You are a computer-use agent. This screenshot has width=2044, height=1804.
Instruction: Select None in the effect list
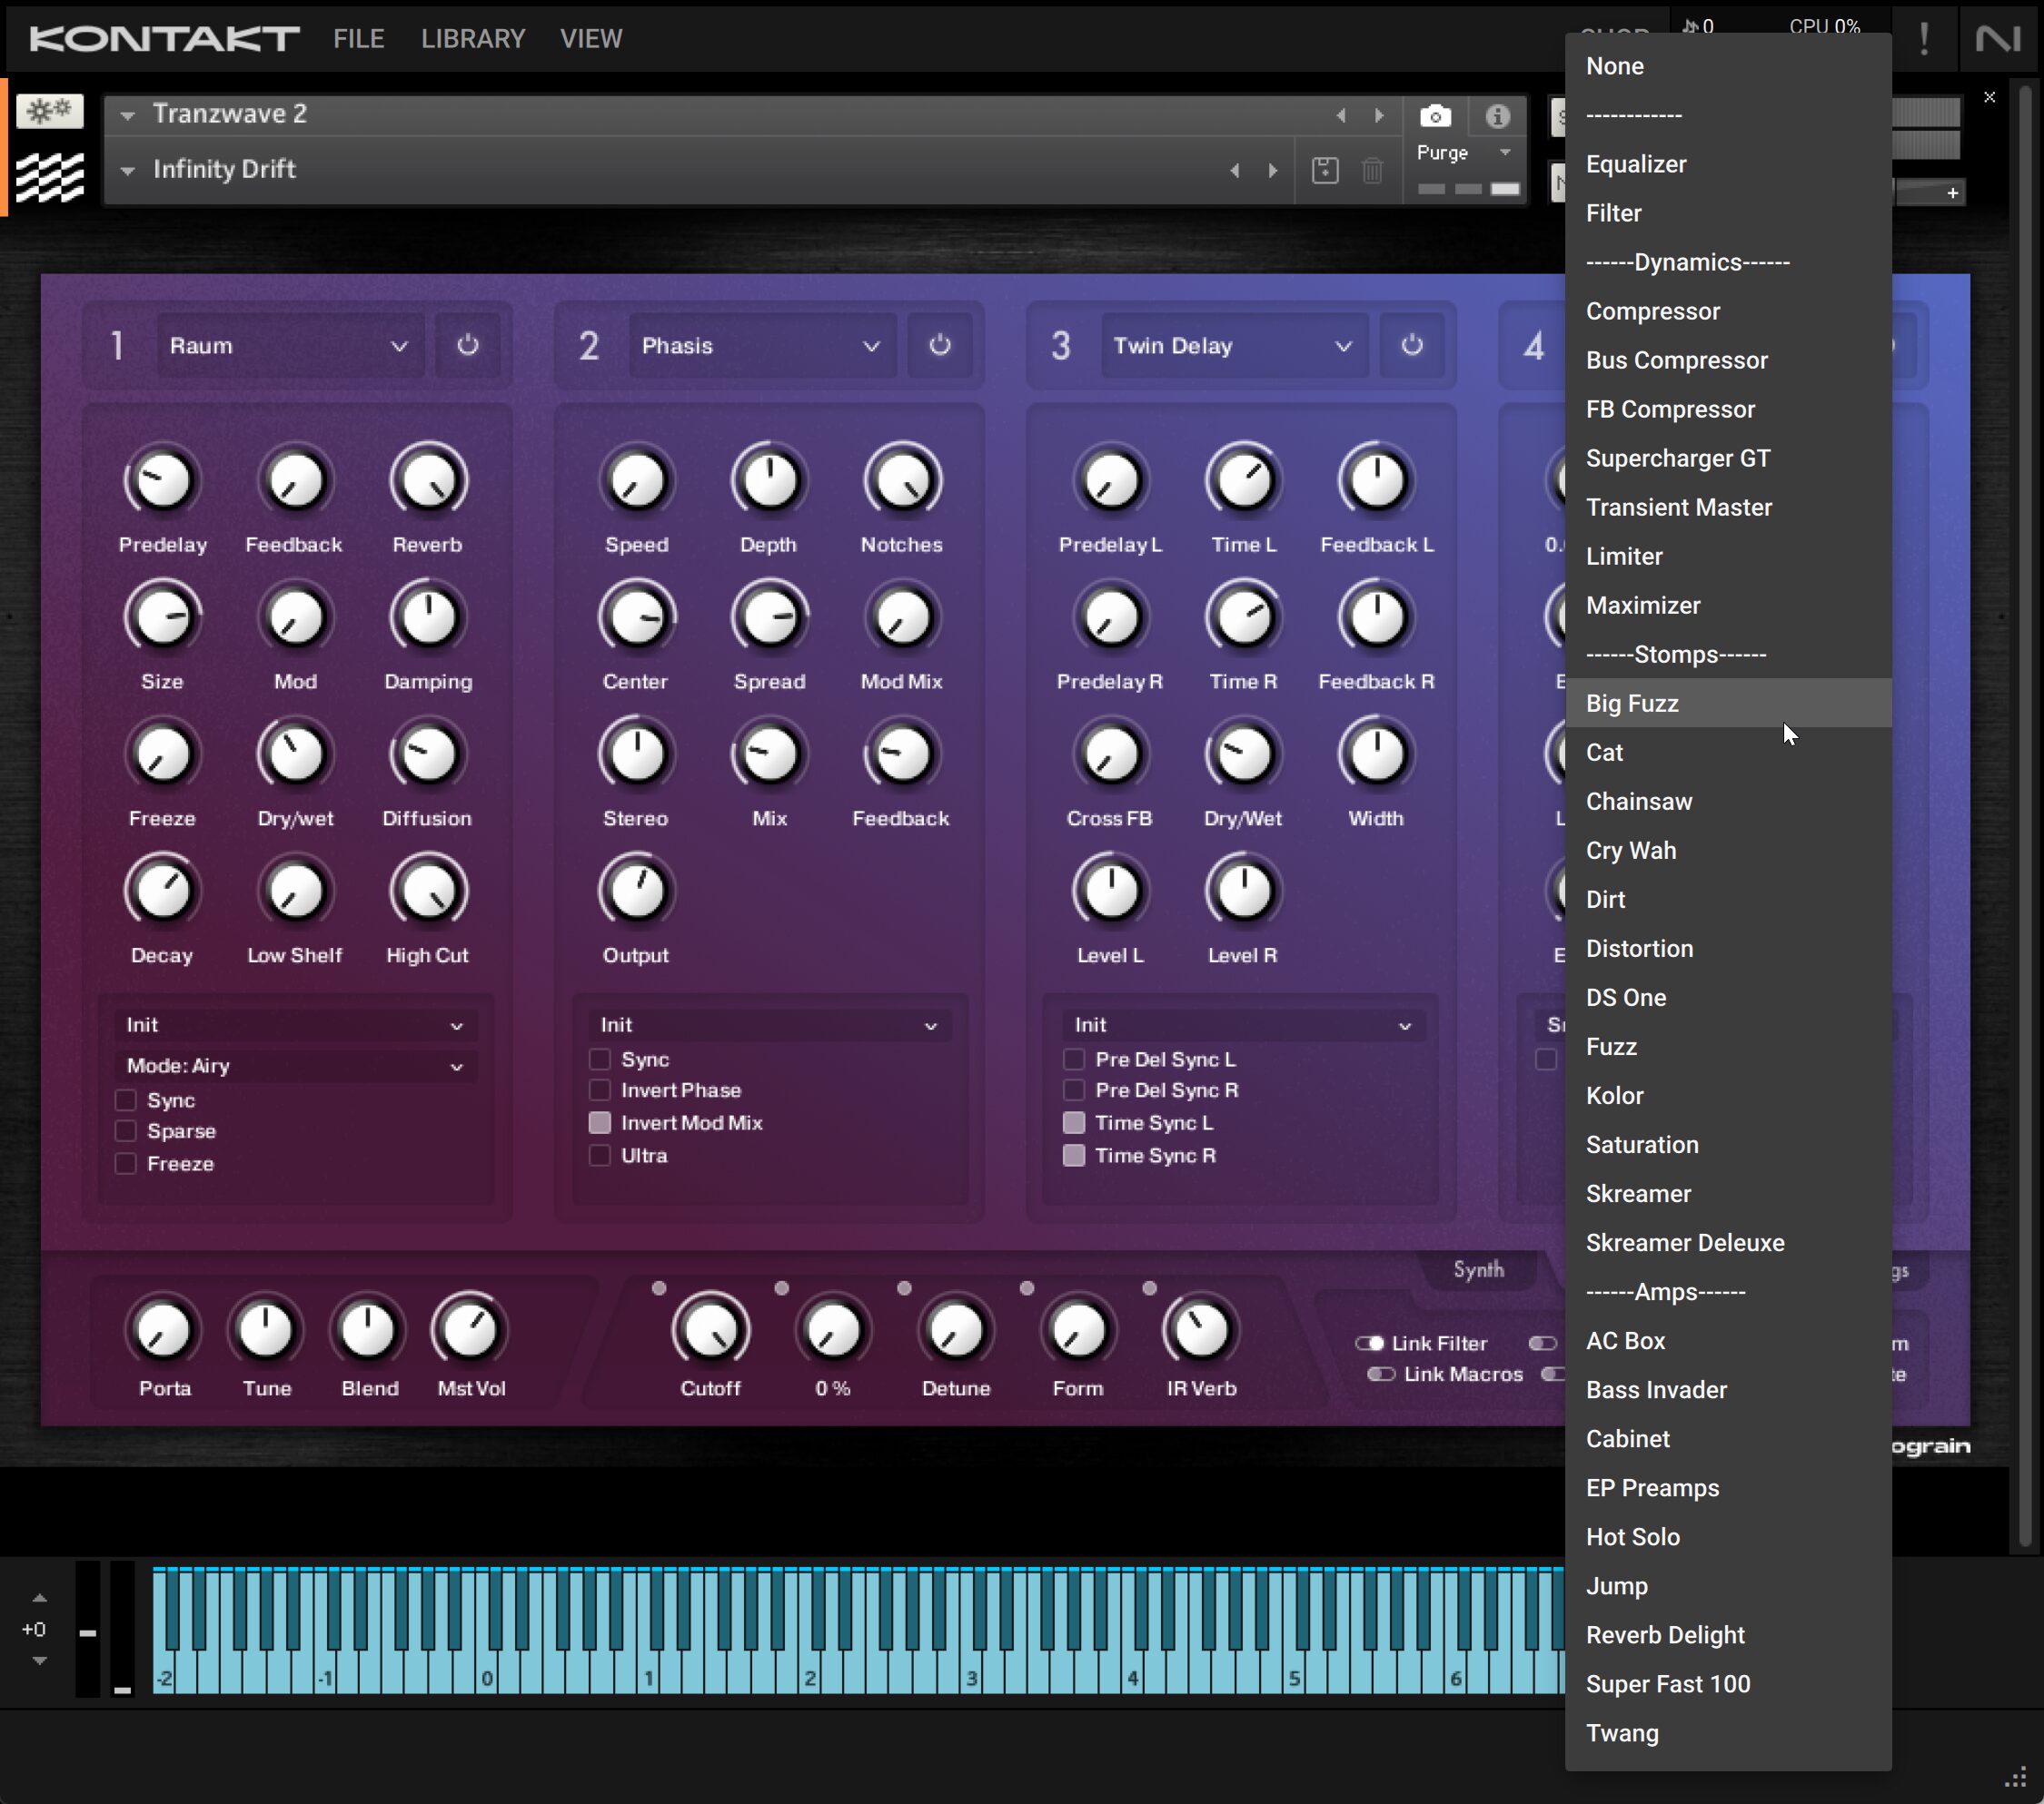(x=1728, y=66)
